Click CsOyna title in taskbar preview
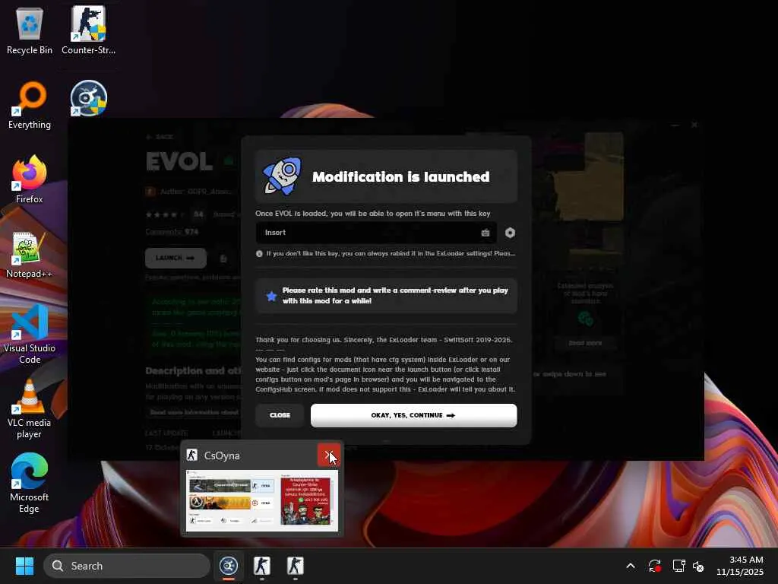The height and width of the screenshot is (584, 778). [x=222, y=455]
